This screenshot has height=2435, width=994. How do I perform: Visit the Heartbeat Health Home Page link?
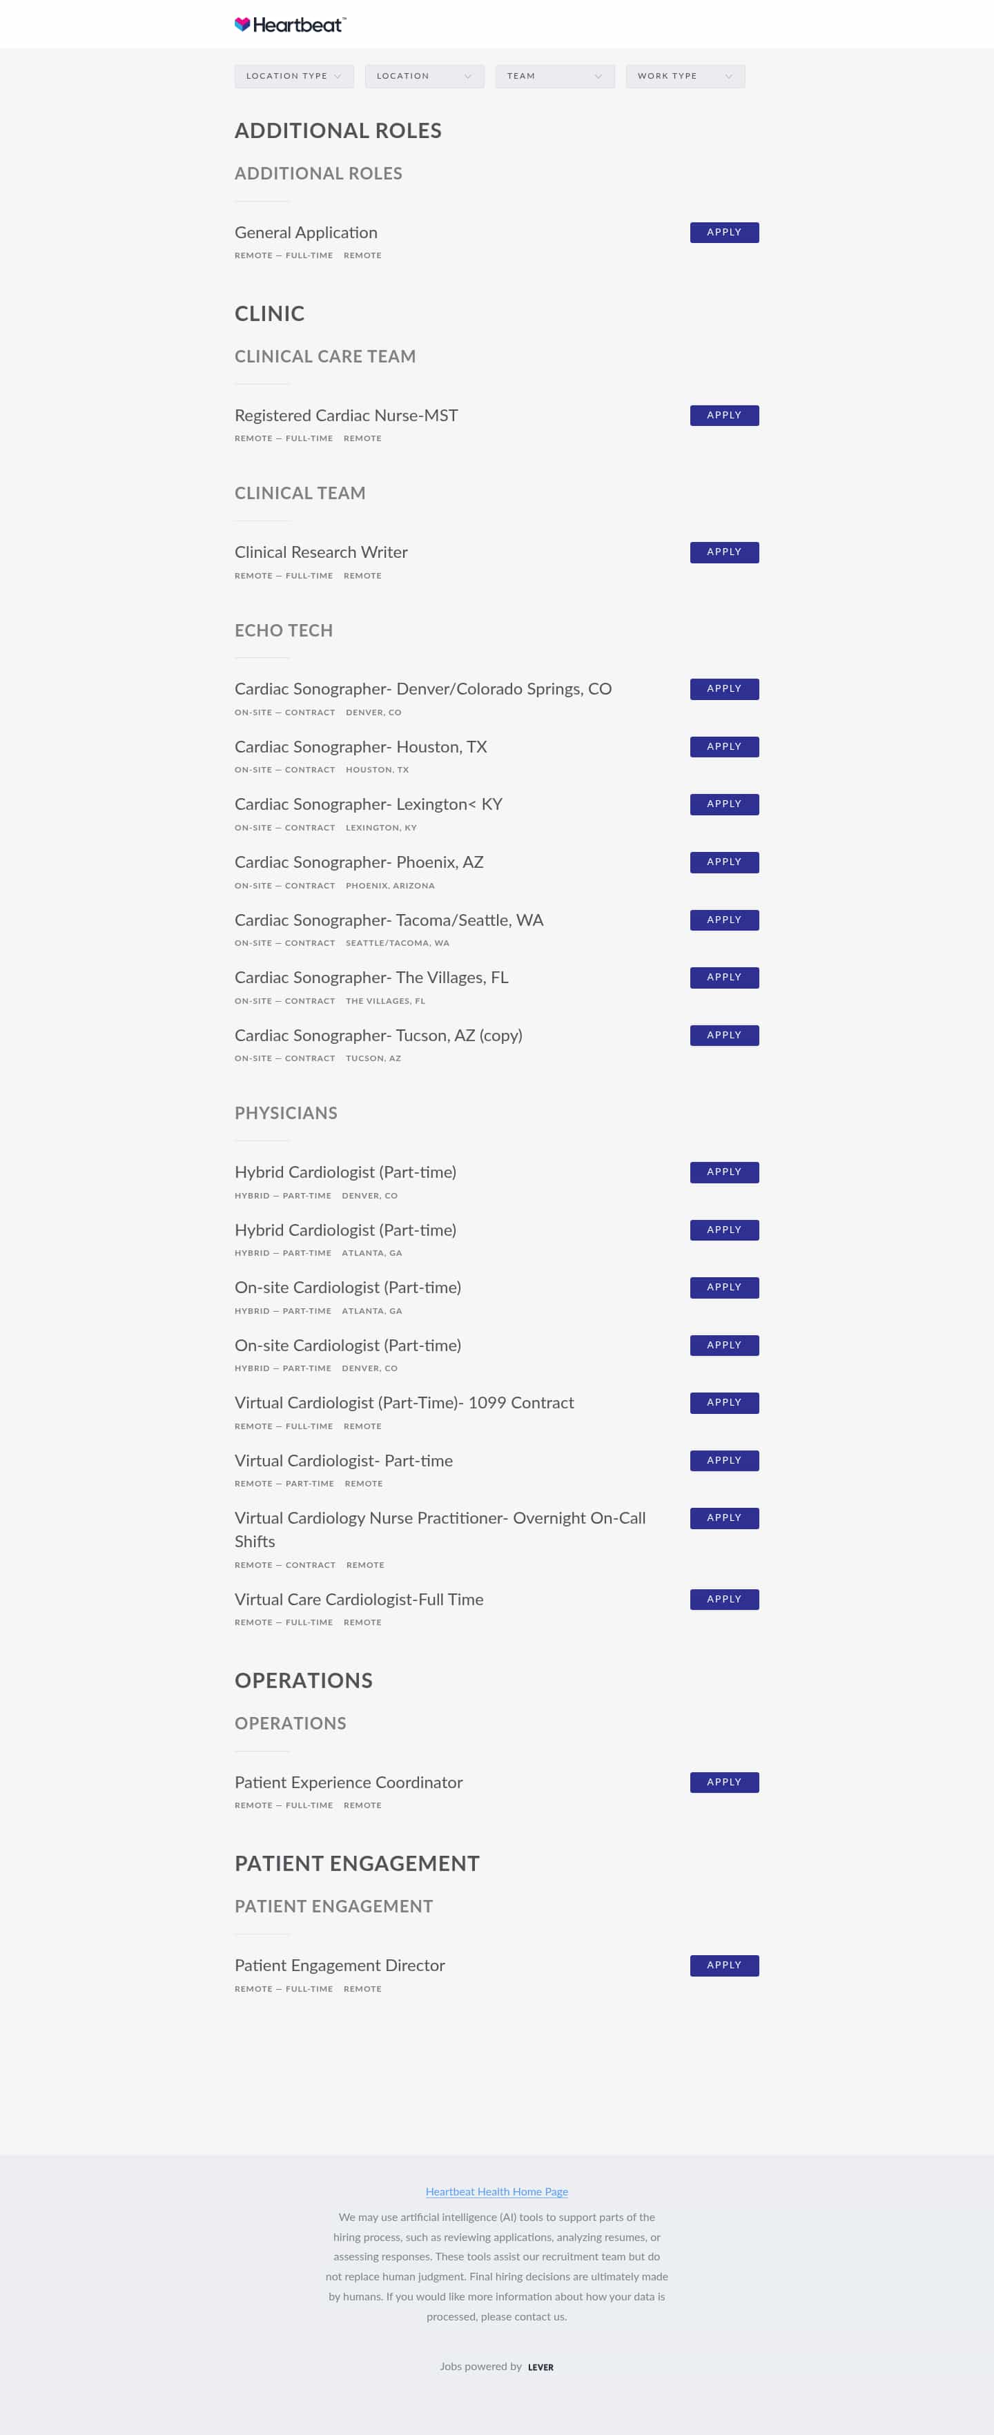[x=497, y=2191]
